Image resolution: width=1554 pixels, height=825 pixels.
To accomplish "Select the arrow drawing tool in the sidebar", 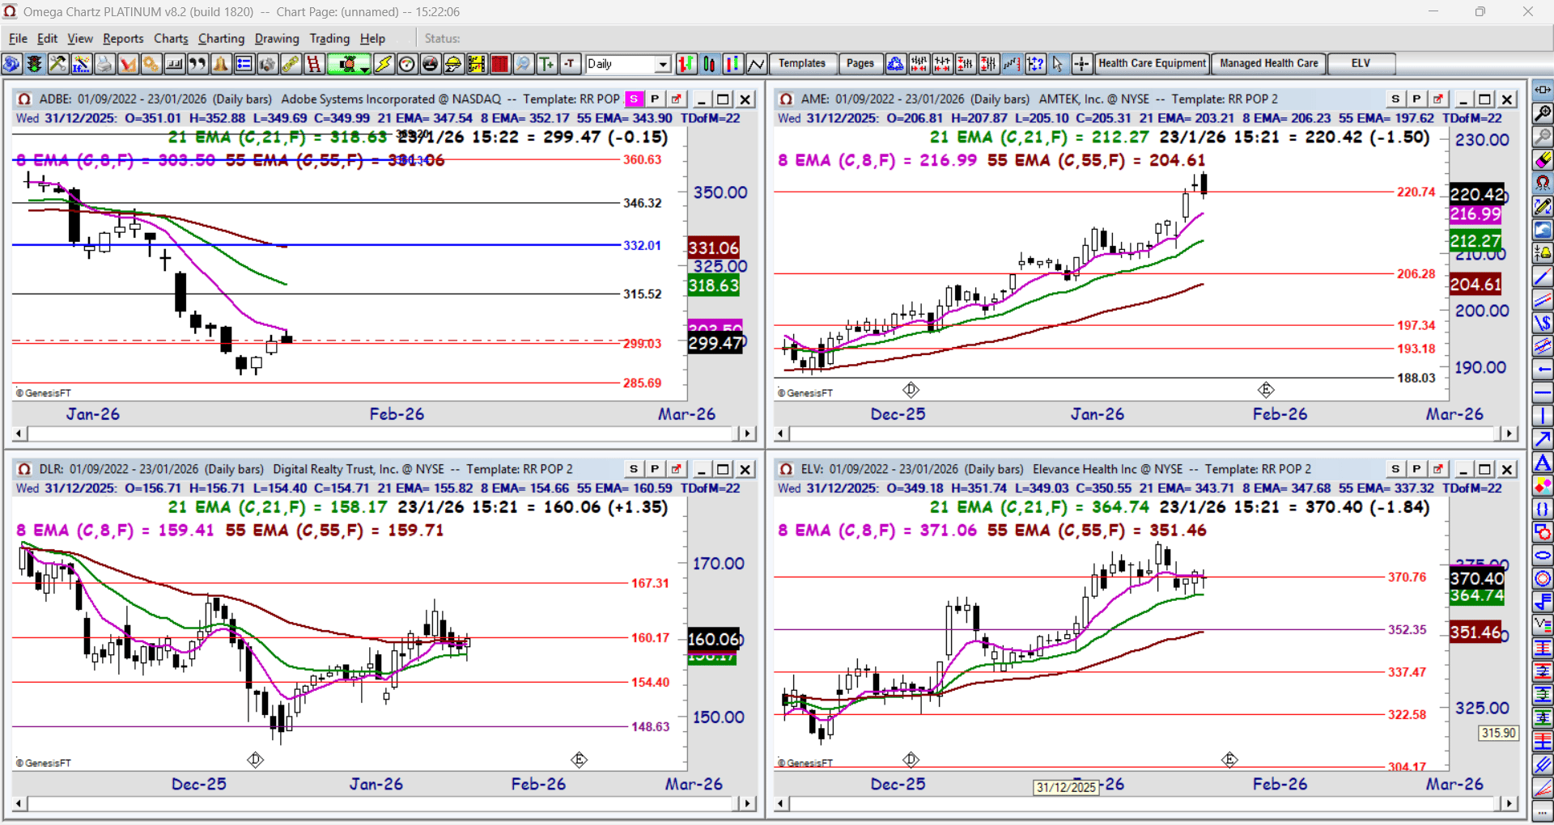I will pyautogui.click(x=1543, y=439).
